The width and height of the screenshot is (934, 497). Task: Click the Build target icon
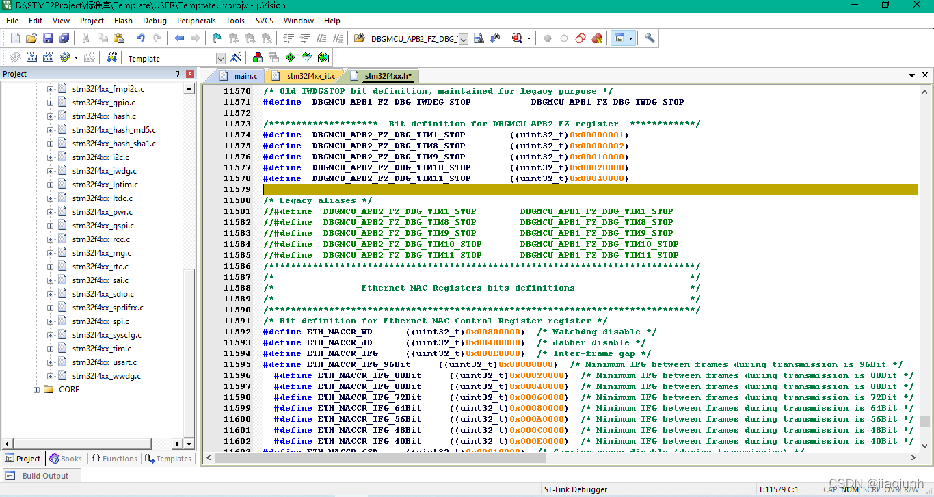31,58
